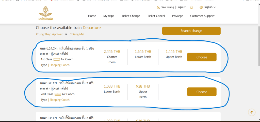Open the Privilege menu item
This screenshot has width=260, height=122.
pos(177,16)
